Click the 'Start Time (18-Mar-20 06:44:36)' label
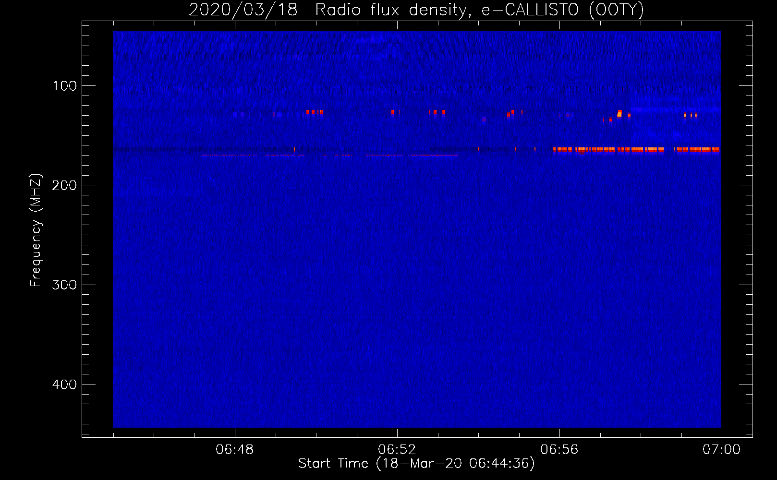Screen dimensions: 777x480 [x=416, y=464]
